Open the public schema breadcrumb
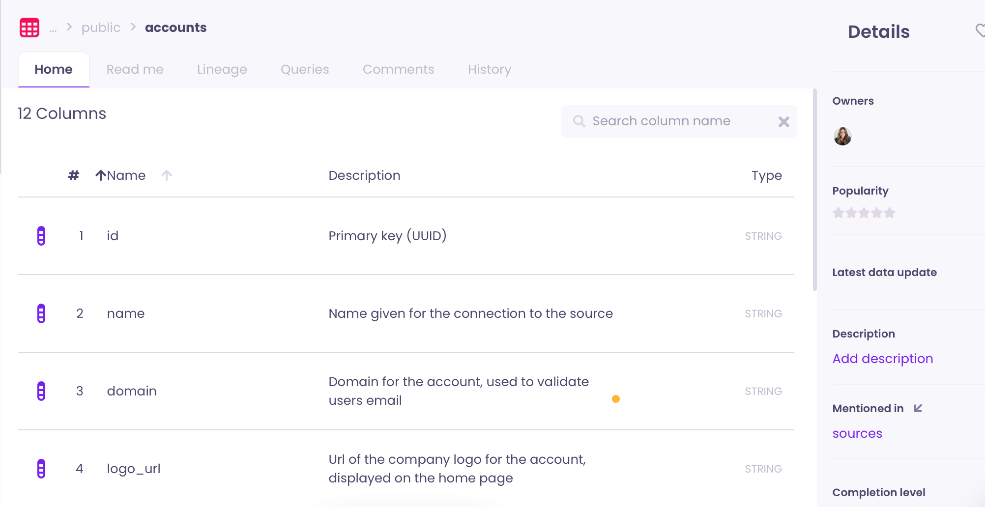The height and width of the screenshot is (507, 985). (x=101, y=28)
